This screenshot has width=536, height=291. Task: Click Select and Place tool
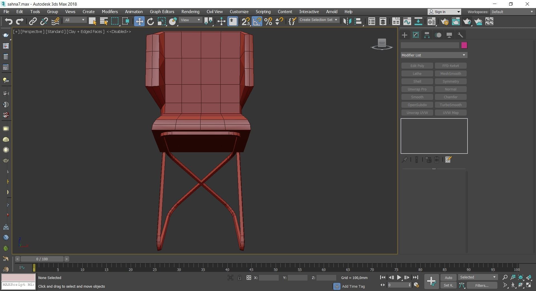[173, 22]
